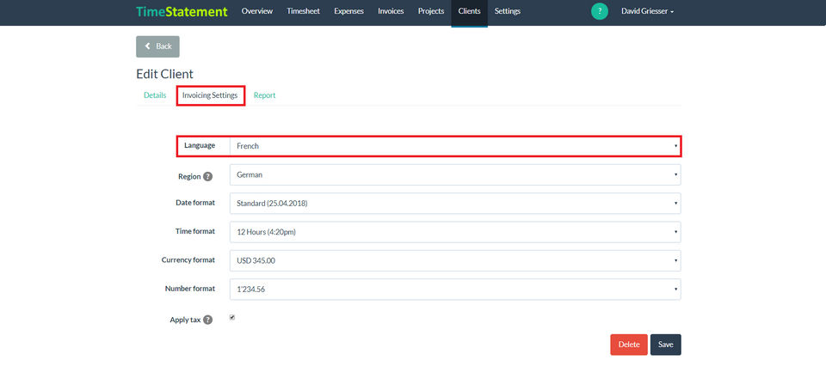Open the David Griesser user menu
This screenshot has height=366, width=826.
tap(647, 11)
